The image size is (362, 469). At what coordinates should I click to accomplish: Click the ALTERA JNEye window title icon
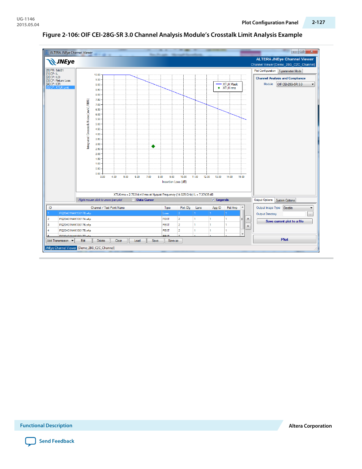click(x=47, y=52)
